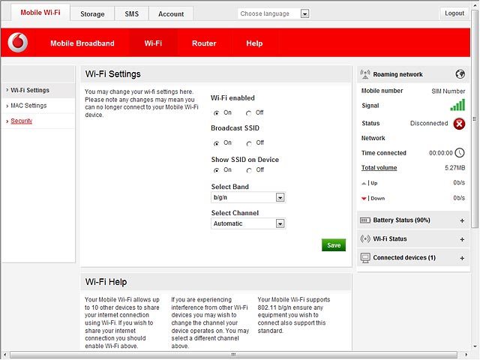Click the scroll right arrow
This screenshot has width=480, height=360.
pyautogui.click(x=466, y=355)
